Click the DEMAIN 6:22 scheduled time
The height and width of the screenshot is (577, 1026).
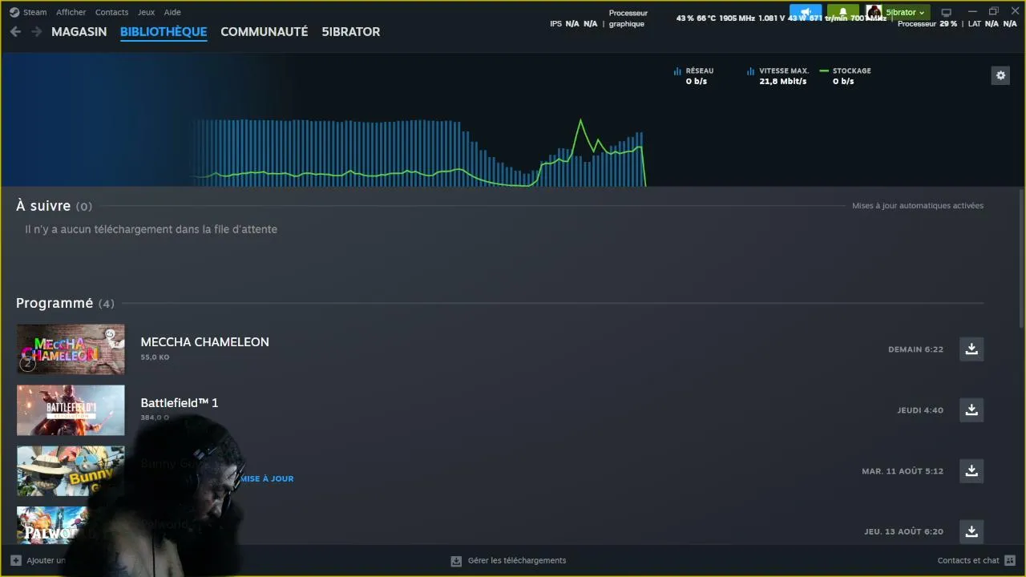tap(915, 349)
